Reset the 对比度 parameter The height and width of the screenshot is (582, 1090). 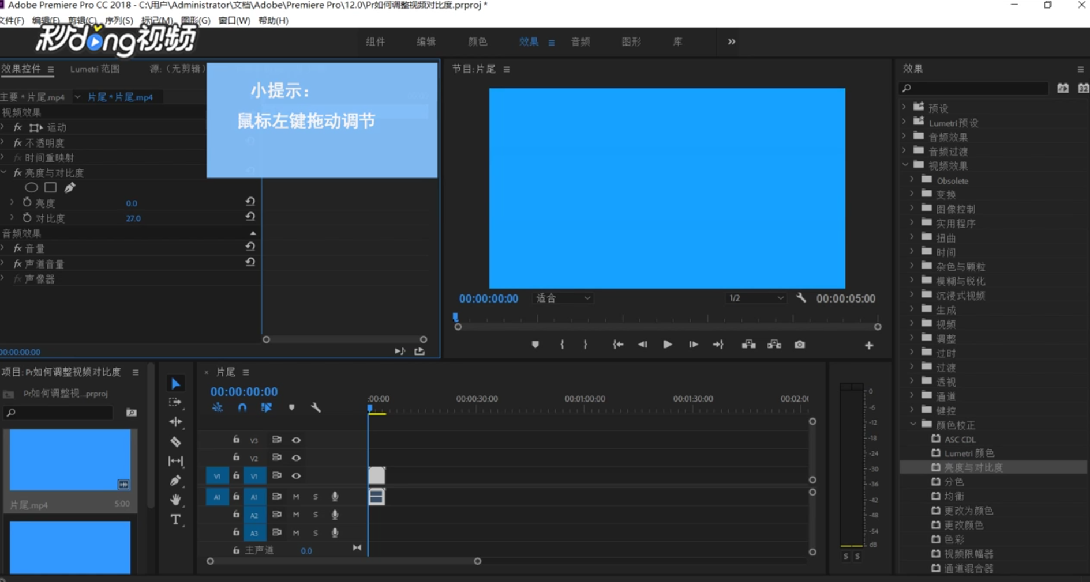coord(250,217)
